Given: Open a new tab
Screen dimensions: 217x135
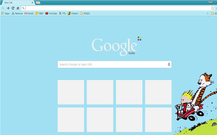Looking at the screenshot, I should click(38, 3).
